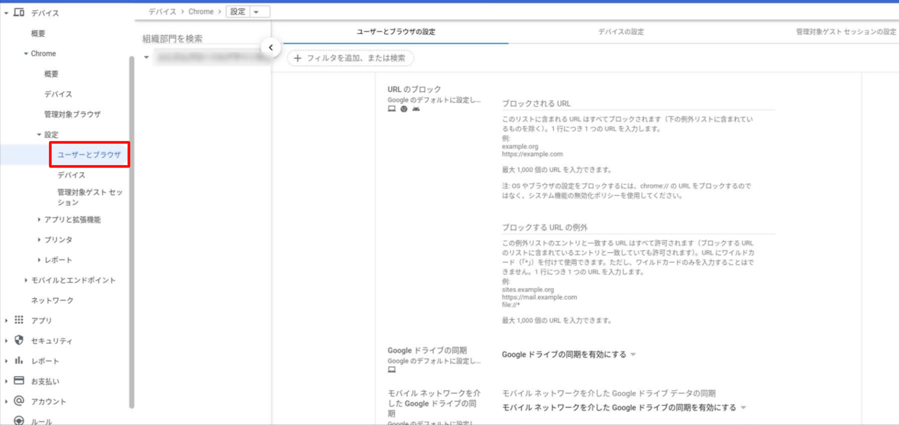This screenshot has height=425, width=899.
Task: Expand the organization unit tree arrow
Action: [x=147, y=58]
